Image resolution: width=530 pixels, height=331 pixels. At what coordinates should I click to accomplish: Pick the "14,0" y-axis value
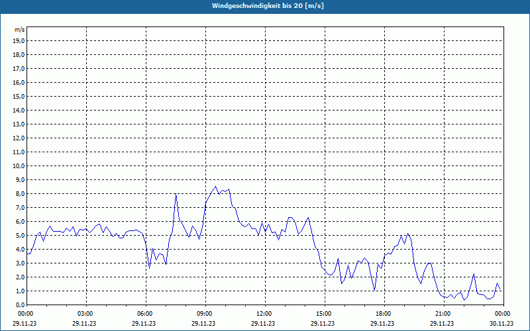[19, 110]
